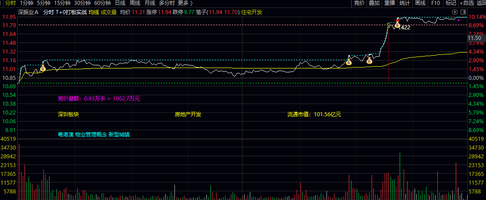Click the 40519 volume label on left axis
The height and width of the screenshot is (200, 486).
[8, 139]
